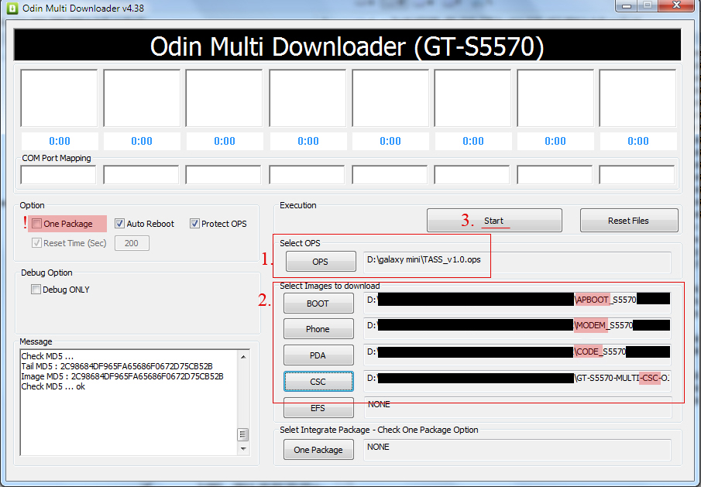
Task: Select the Phone image button
Action: pyautogui.click(x=318, y=329)
